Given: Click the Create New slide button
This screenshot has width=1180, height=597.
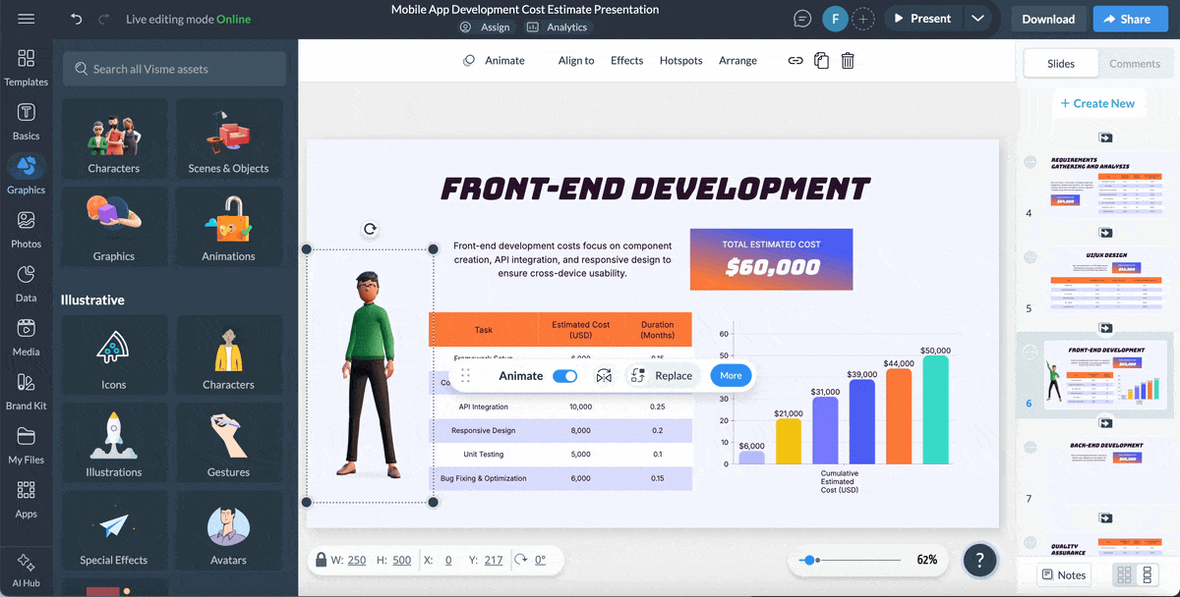Looking at the screenshot, I should 1098,102.
